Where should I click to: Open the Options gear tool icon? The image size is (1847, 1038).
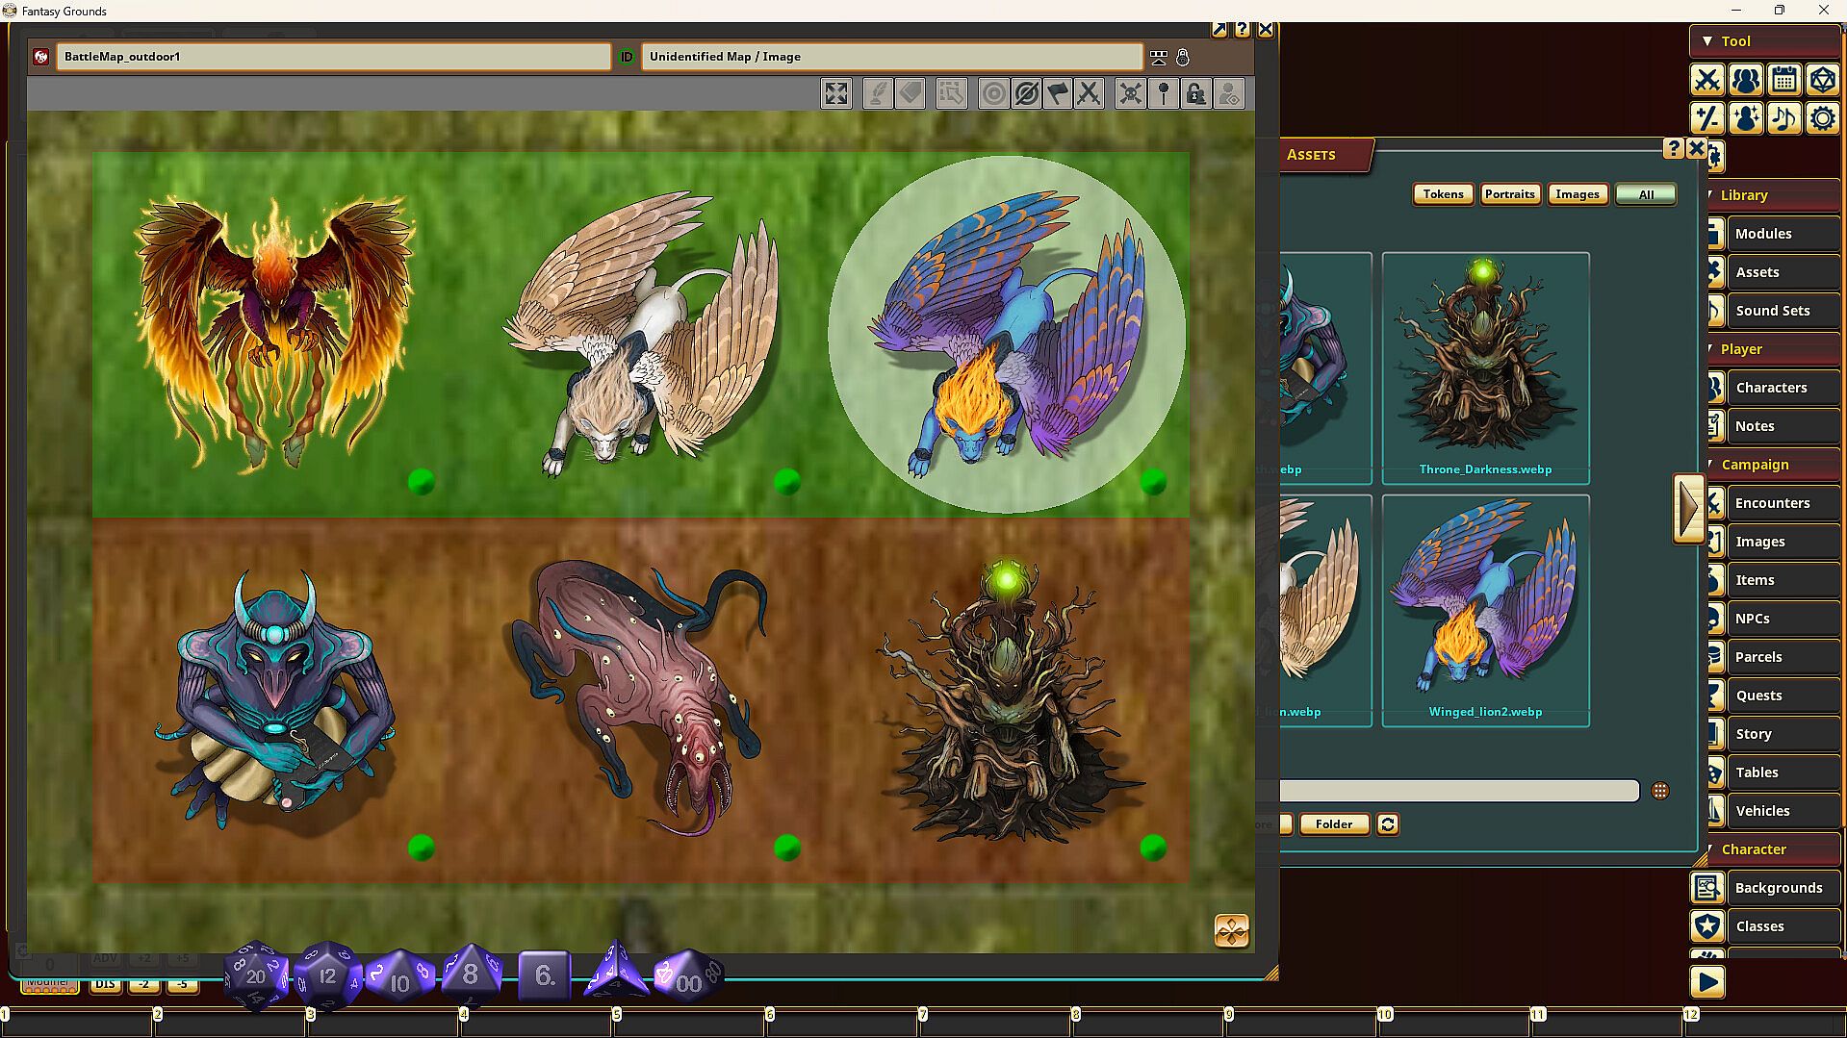pyautogui.click(x=1823, y=118)
